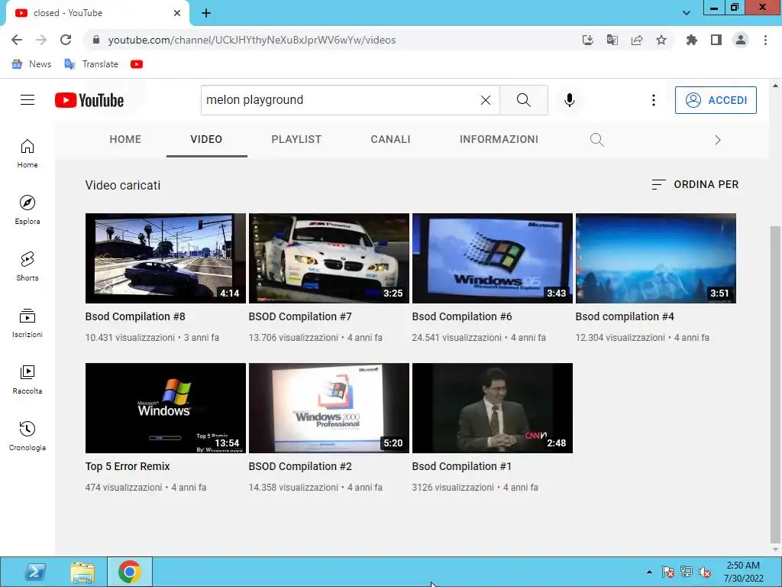
Task: Open Top 5 Error Remix thumbnail
Action: pos(166,408)
